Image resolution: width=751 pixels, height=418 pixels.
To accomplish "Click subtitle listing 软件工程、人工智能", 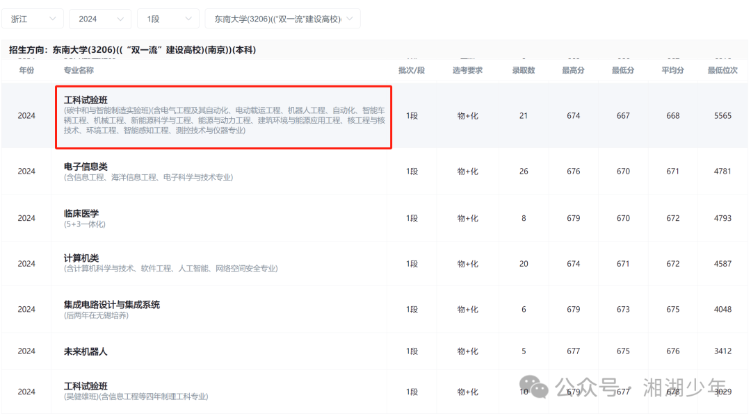I will [171, 269].
